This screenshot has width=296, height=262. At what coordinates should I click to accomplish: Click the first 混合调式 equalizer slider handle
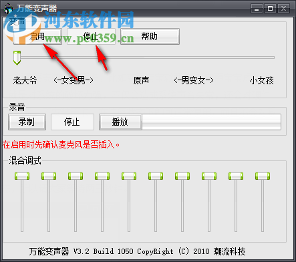(22, 176)
